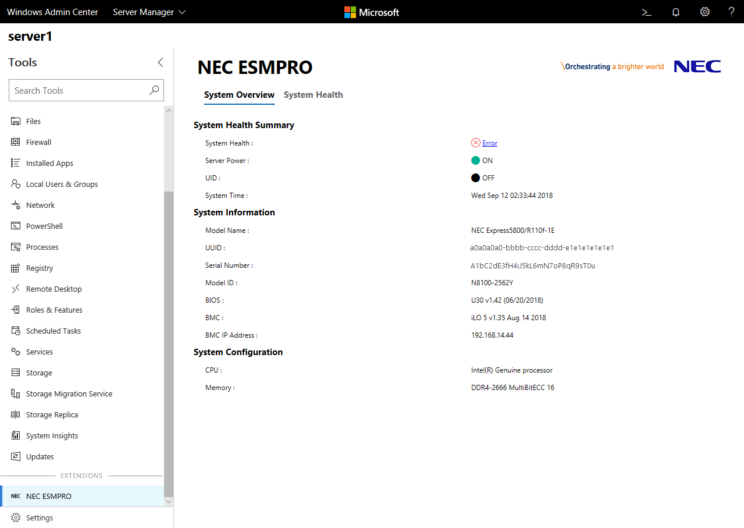Click the Services gears icon

click(x=16, y=352)
